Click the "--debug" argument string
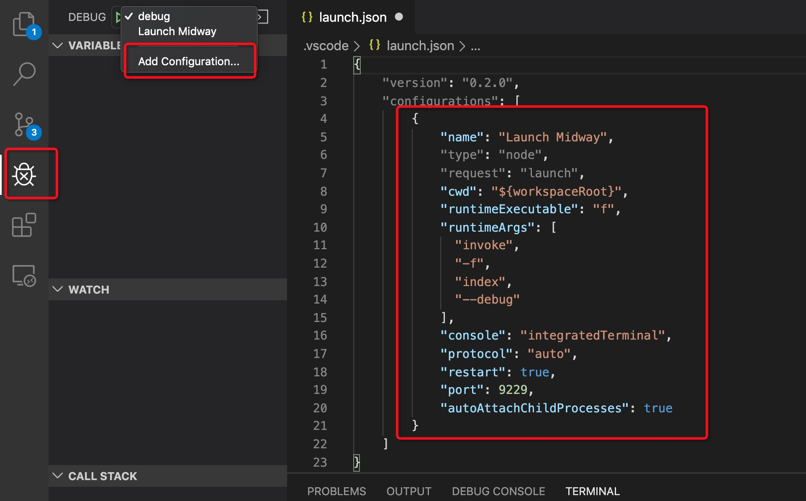806x501 pixels. coord(487,299)
